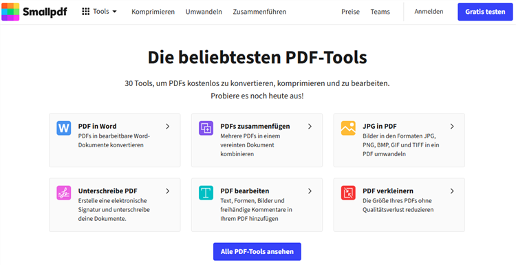Click the Anmelden link
The image size is (516, 265).
pyautogui.click(x=429, y=12)
